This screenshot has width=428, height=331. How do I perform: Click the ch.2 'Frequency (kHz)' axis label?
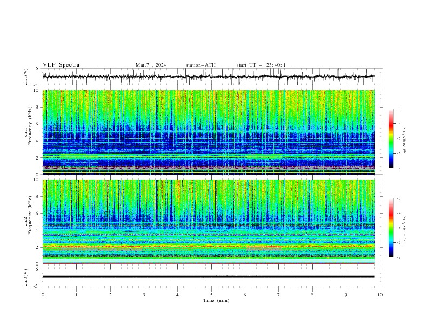coord(30,215)
